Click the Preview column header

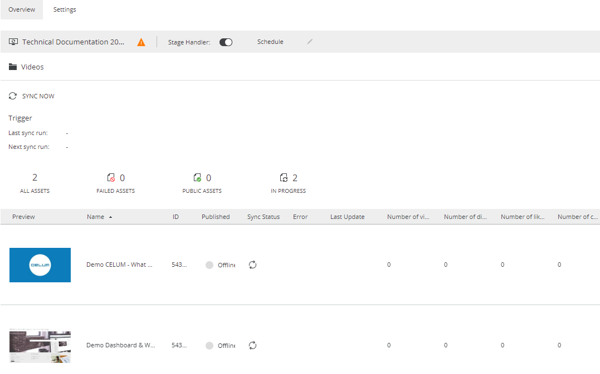coord(23,217)
